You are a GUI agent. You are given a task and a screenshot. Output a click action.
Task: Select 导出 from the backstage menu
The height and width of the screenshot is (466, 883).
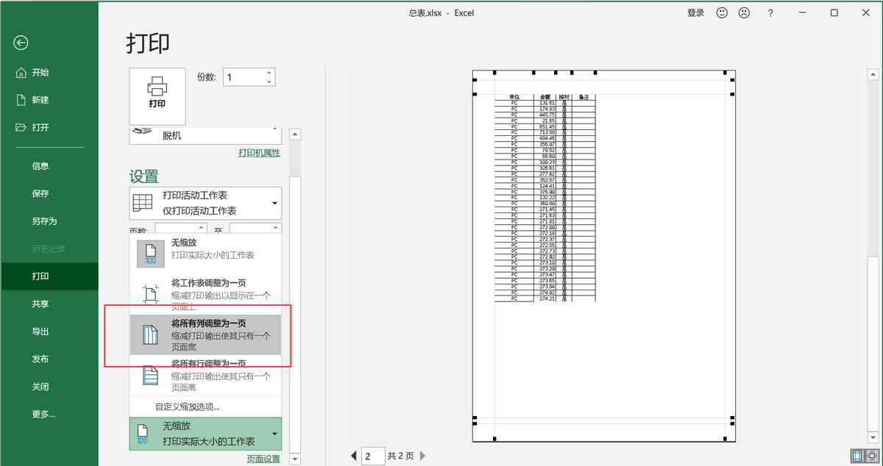click(40, 331)
